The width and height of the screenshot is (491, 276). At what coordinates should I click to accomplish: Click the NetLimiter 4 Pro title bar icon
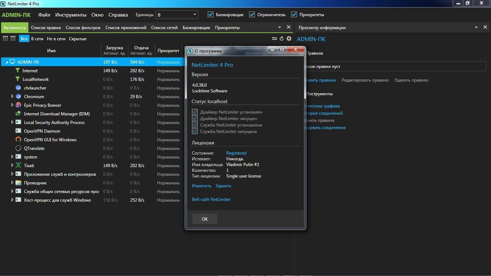[x=4, y=4]
